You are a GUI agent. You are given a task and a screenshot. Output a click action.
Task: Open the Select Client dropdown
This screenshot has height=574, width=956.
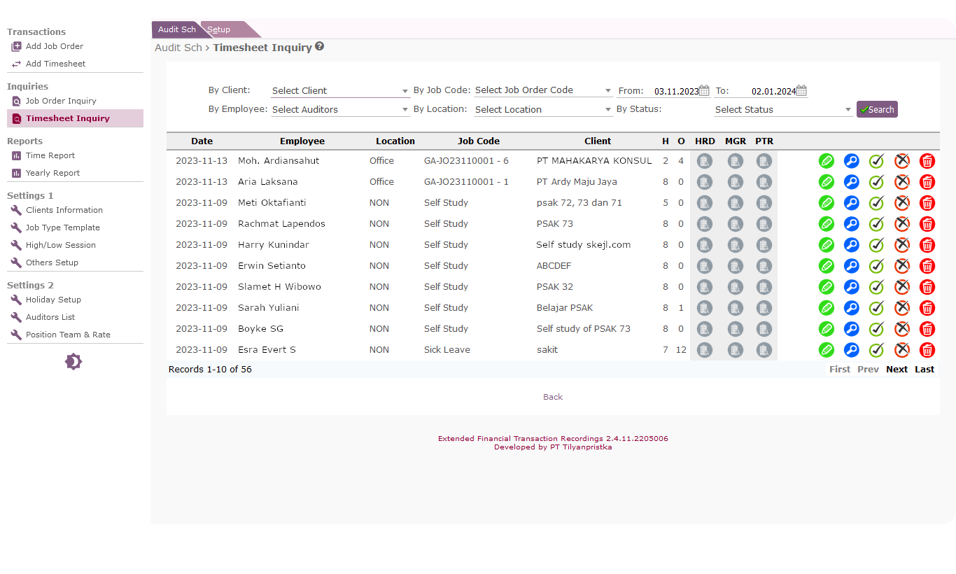coord(340,91)
